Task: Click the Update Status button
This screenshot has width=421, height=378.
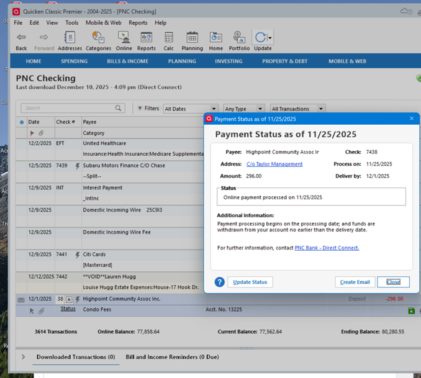Action: 250,282
